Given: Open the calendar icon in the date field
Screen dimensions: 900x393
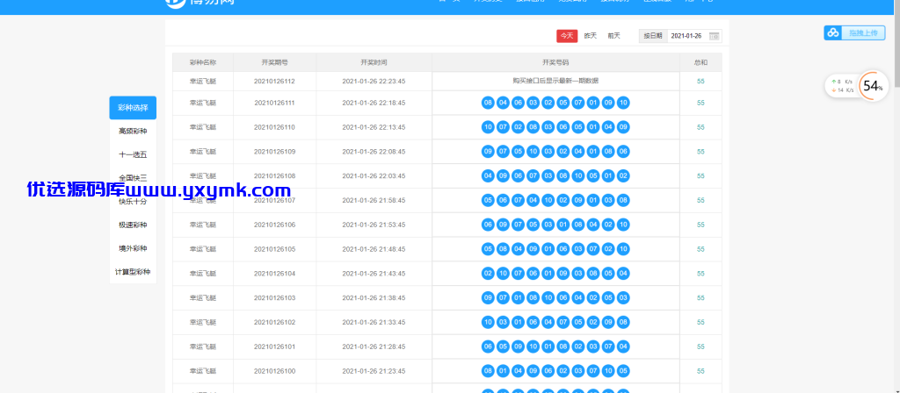Looking at the screenshot, I should [x=714, y=36].
